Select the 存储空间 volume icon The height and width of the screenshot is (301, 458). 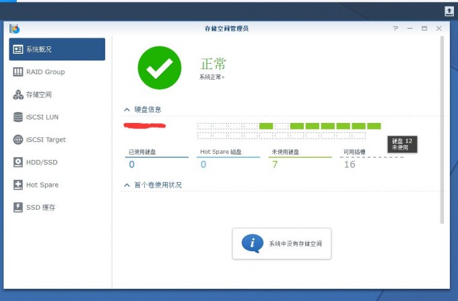(x=18, y=95)
